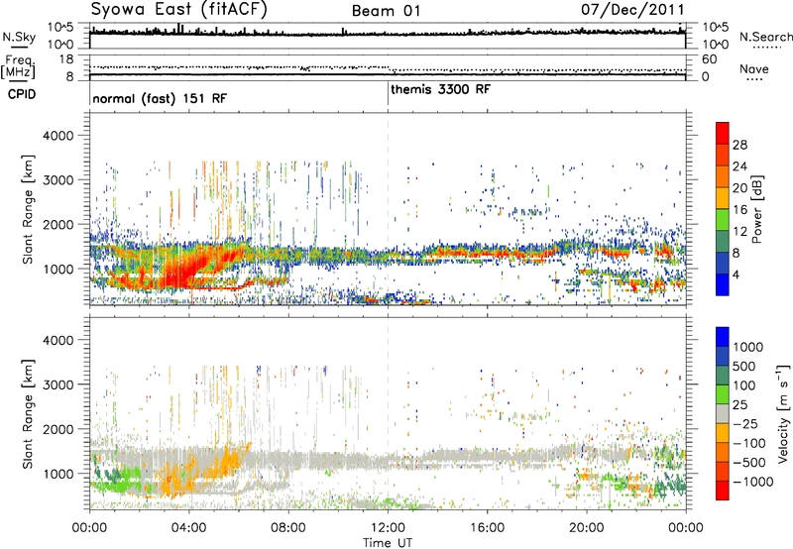Screen dimensions: 793x549
Task: Click the '100' velocity colorbar tick
Action: [x=744, y=385]
